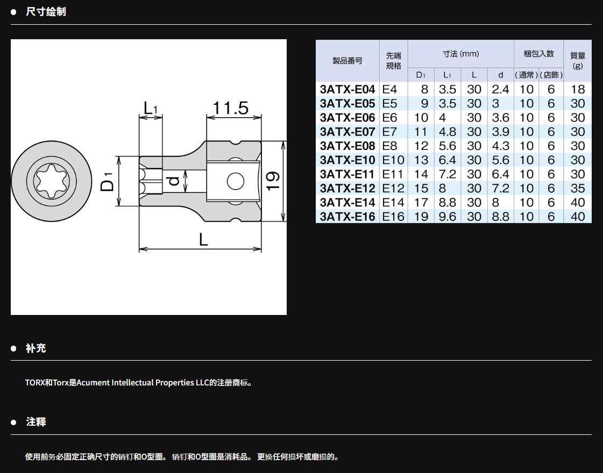603x473 pixels.
Task: Click the note about pins and O-rings
Action: tap(183, 457)
